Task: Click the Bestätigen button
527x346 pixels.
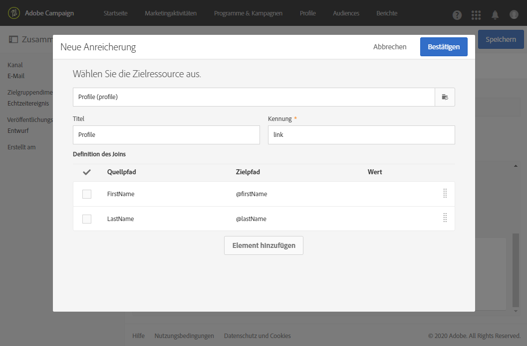Action: pyautogui.click(x=444, y=47)
